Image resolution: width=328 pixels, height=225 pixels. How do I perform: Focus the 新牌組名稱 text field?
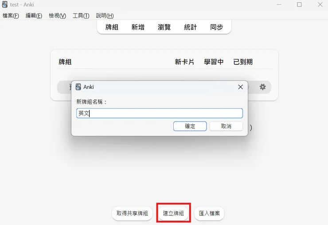(x=160, y=113)
